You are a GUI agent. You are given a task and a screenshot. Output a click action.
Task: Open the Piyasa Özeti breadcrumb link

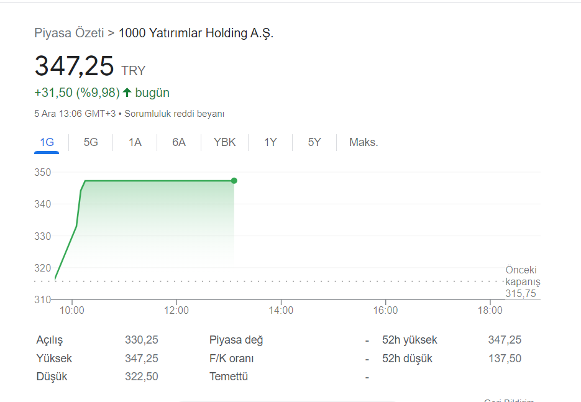69,33
